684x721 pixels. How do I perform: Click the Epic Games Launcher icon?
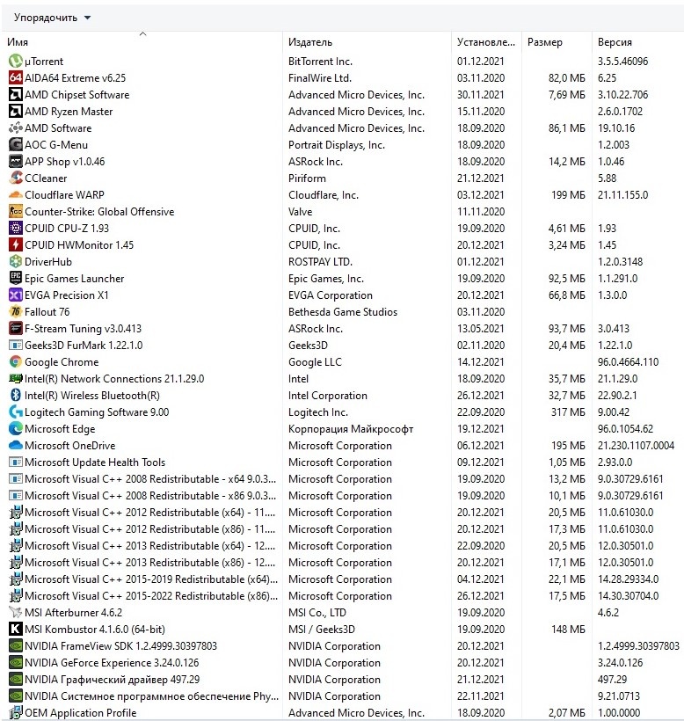point(16,278)
